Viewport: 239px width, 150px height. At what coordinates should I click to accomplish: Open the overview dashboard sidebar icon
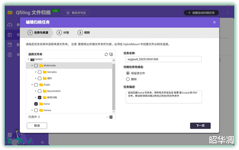tap(10, 25)
